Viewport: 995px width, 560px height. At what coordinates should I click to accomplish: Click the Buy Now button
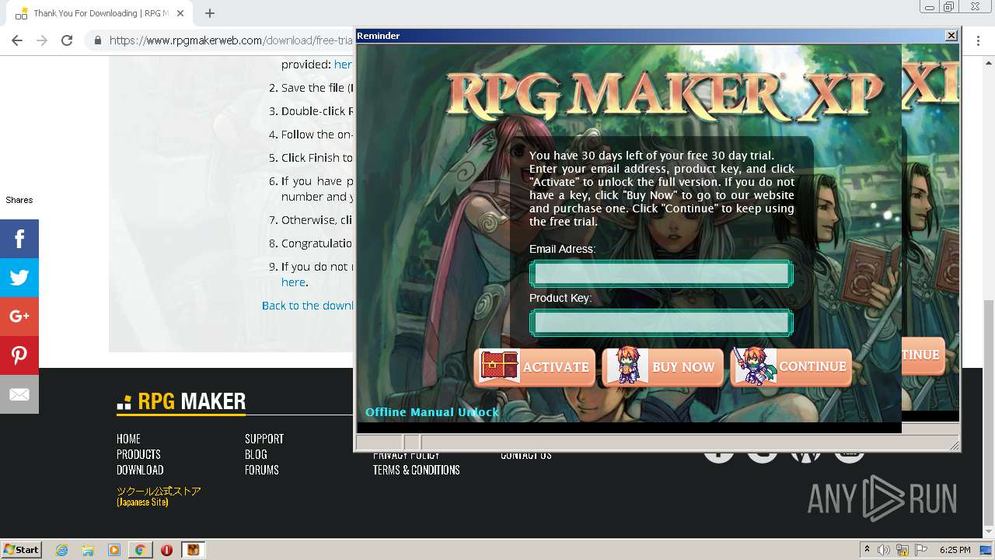(x=663, y=367)
